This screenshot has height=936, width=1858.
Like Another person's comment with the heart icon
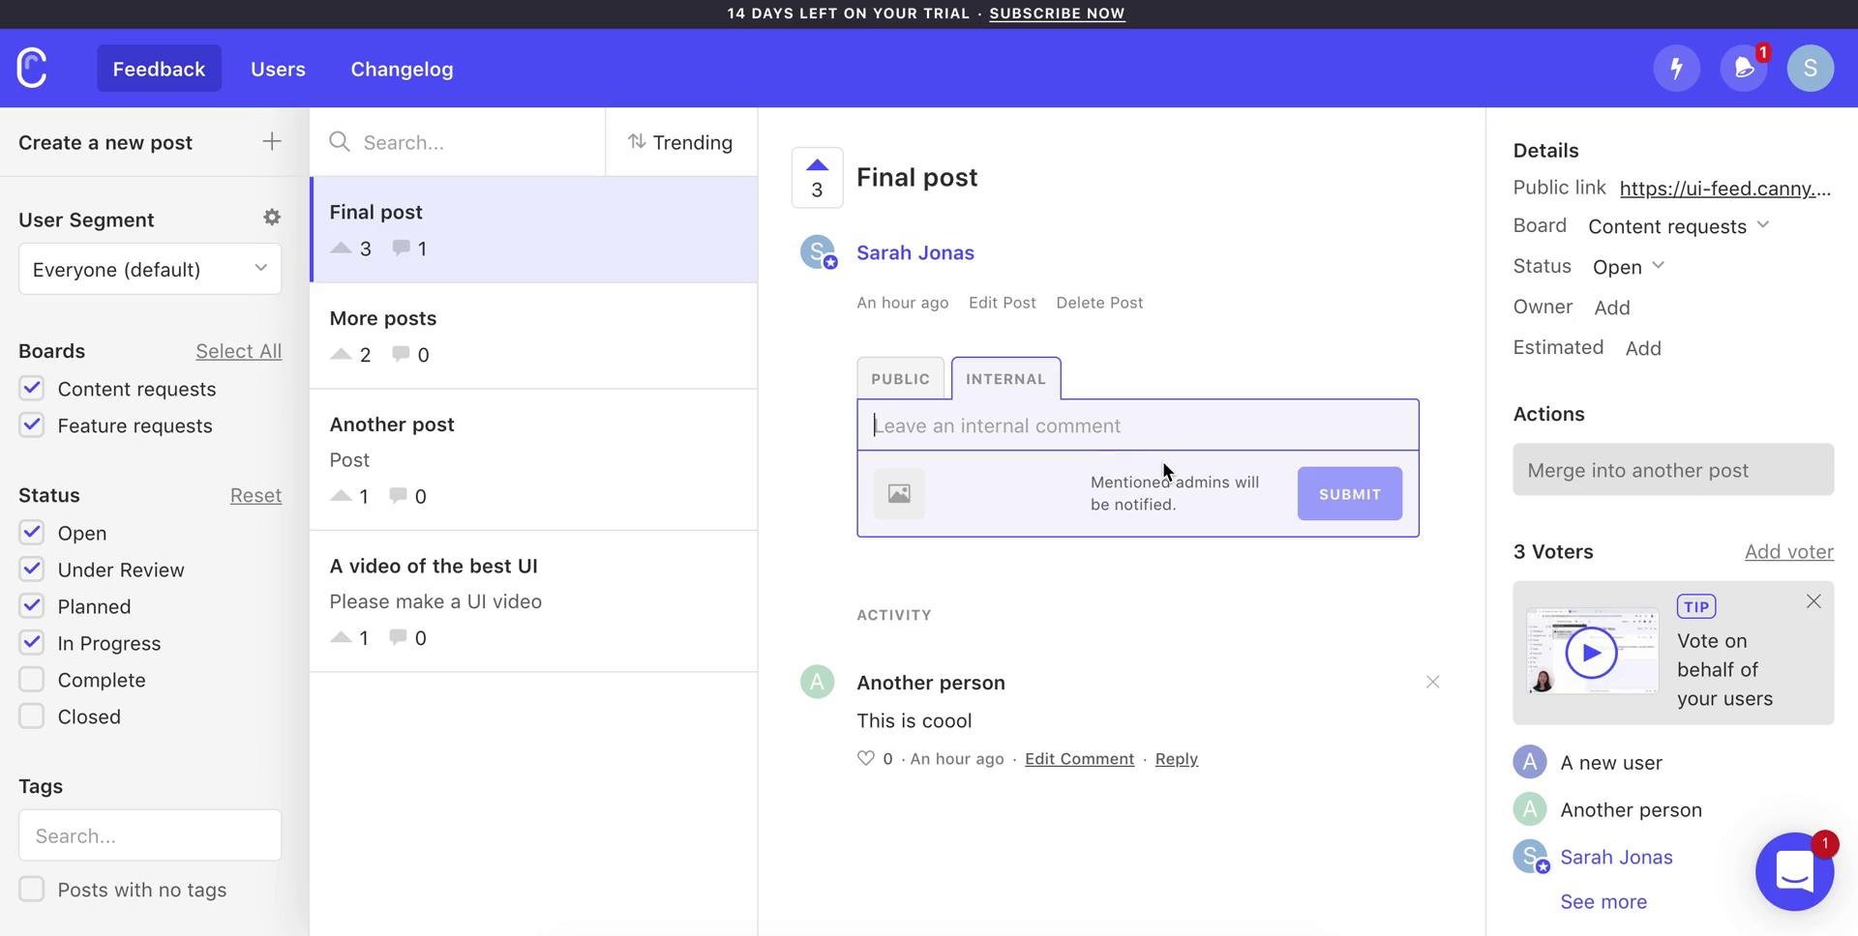point(866,758)
